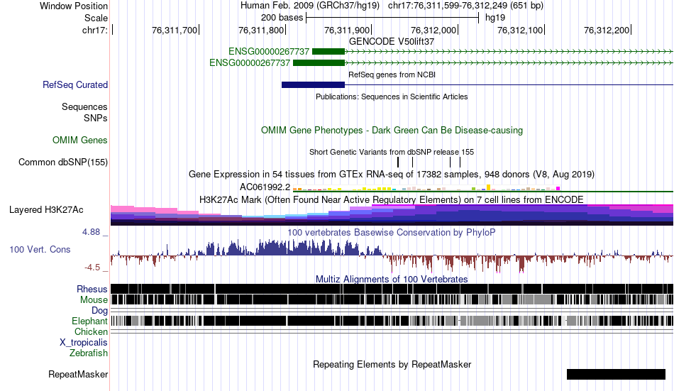Image resolution: width=674 pixels, height=391 pixels.
Task: Click the 76,312,000 coordinate label
Action: coord(433,30)
